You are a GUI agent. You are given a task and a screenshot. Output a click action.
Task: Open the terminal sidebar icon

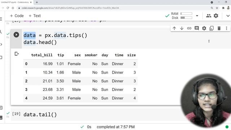point(1,117)
